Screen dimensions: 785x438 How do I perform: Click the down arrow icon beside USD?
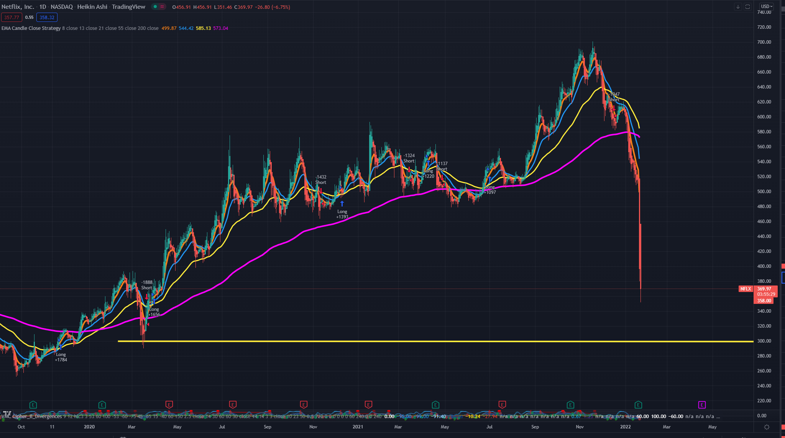(x=738, y=7)
